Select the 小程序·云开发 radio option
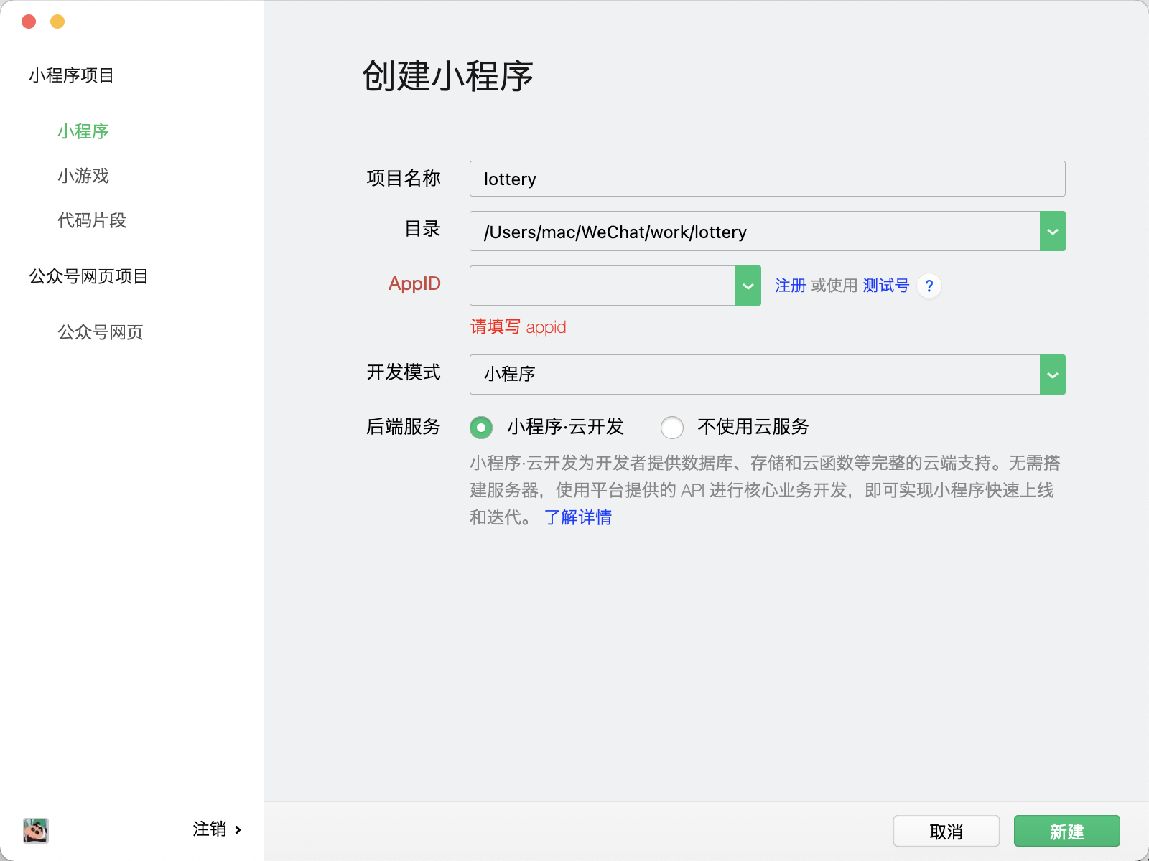 point(481,428)
